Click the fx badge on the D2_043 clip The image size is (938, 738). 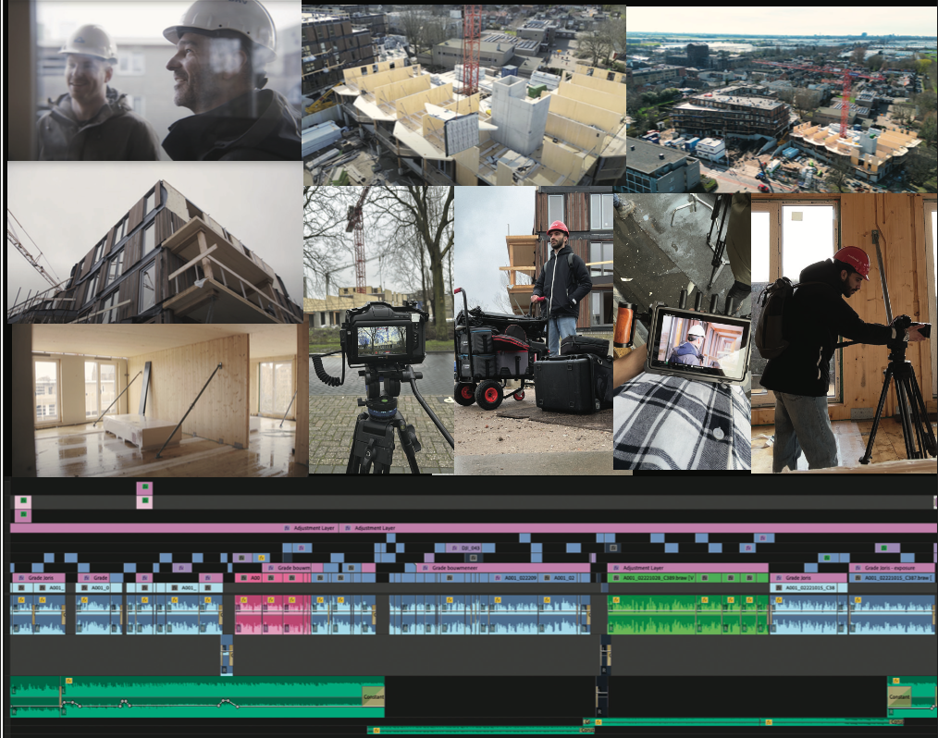[454, 547]
